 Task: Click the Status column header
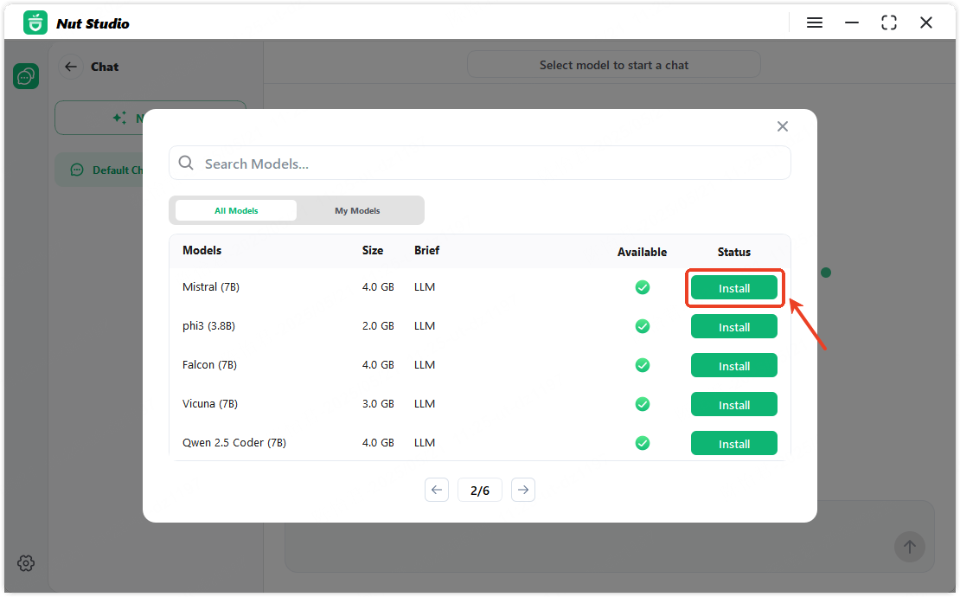pyautogui.click(x=734, y=252)
